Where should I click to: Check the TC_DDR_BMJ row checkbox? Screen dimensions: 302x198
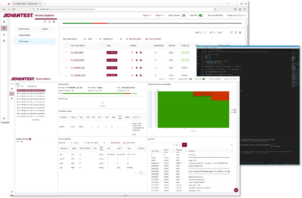pyautogui.click(x=68, y=52)
